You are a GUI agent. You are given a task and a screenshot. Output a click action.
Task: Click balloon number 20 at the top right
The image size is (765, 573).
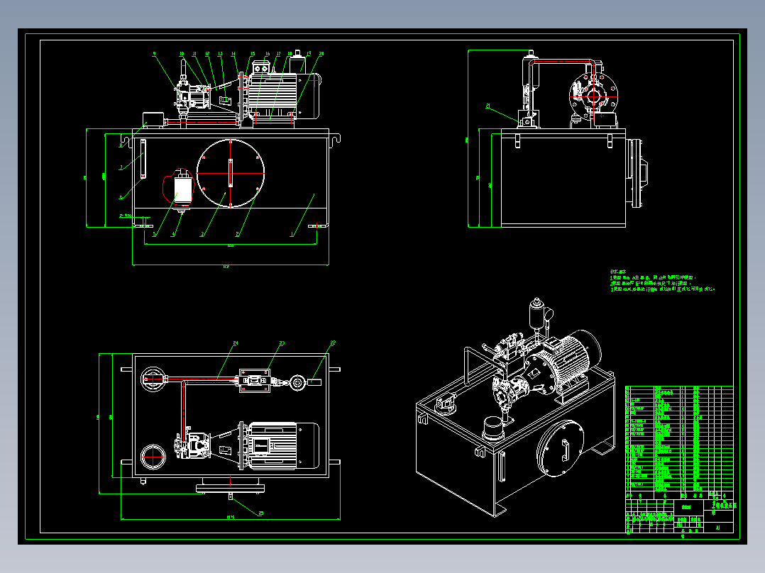pyautogui.click(x=321, y=54)
